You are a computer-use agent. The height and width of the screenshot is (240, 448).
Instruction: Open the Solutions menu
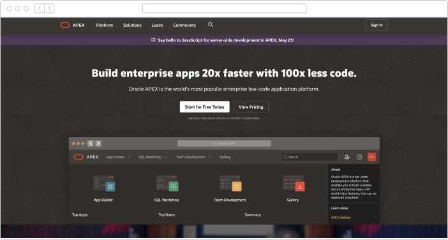[132, 25]
